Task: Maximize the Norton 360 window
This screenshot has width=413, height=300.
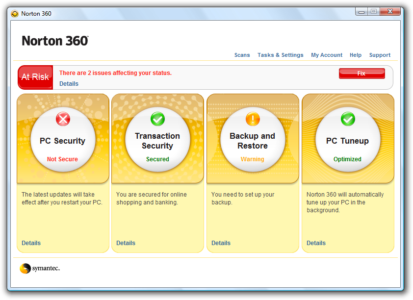Action: [x=373, y=12]
